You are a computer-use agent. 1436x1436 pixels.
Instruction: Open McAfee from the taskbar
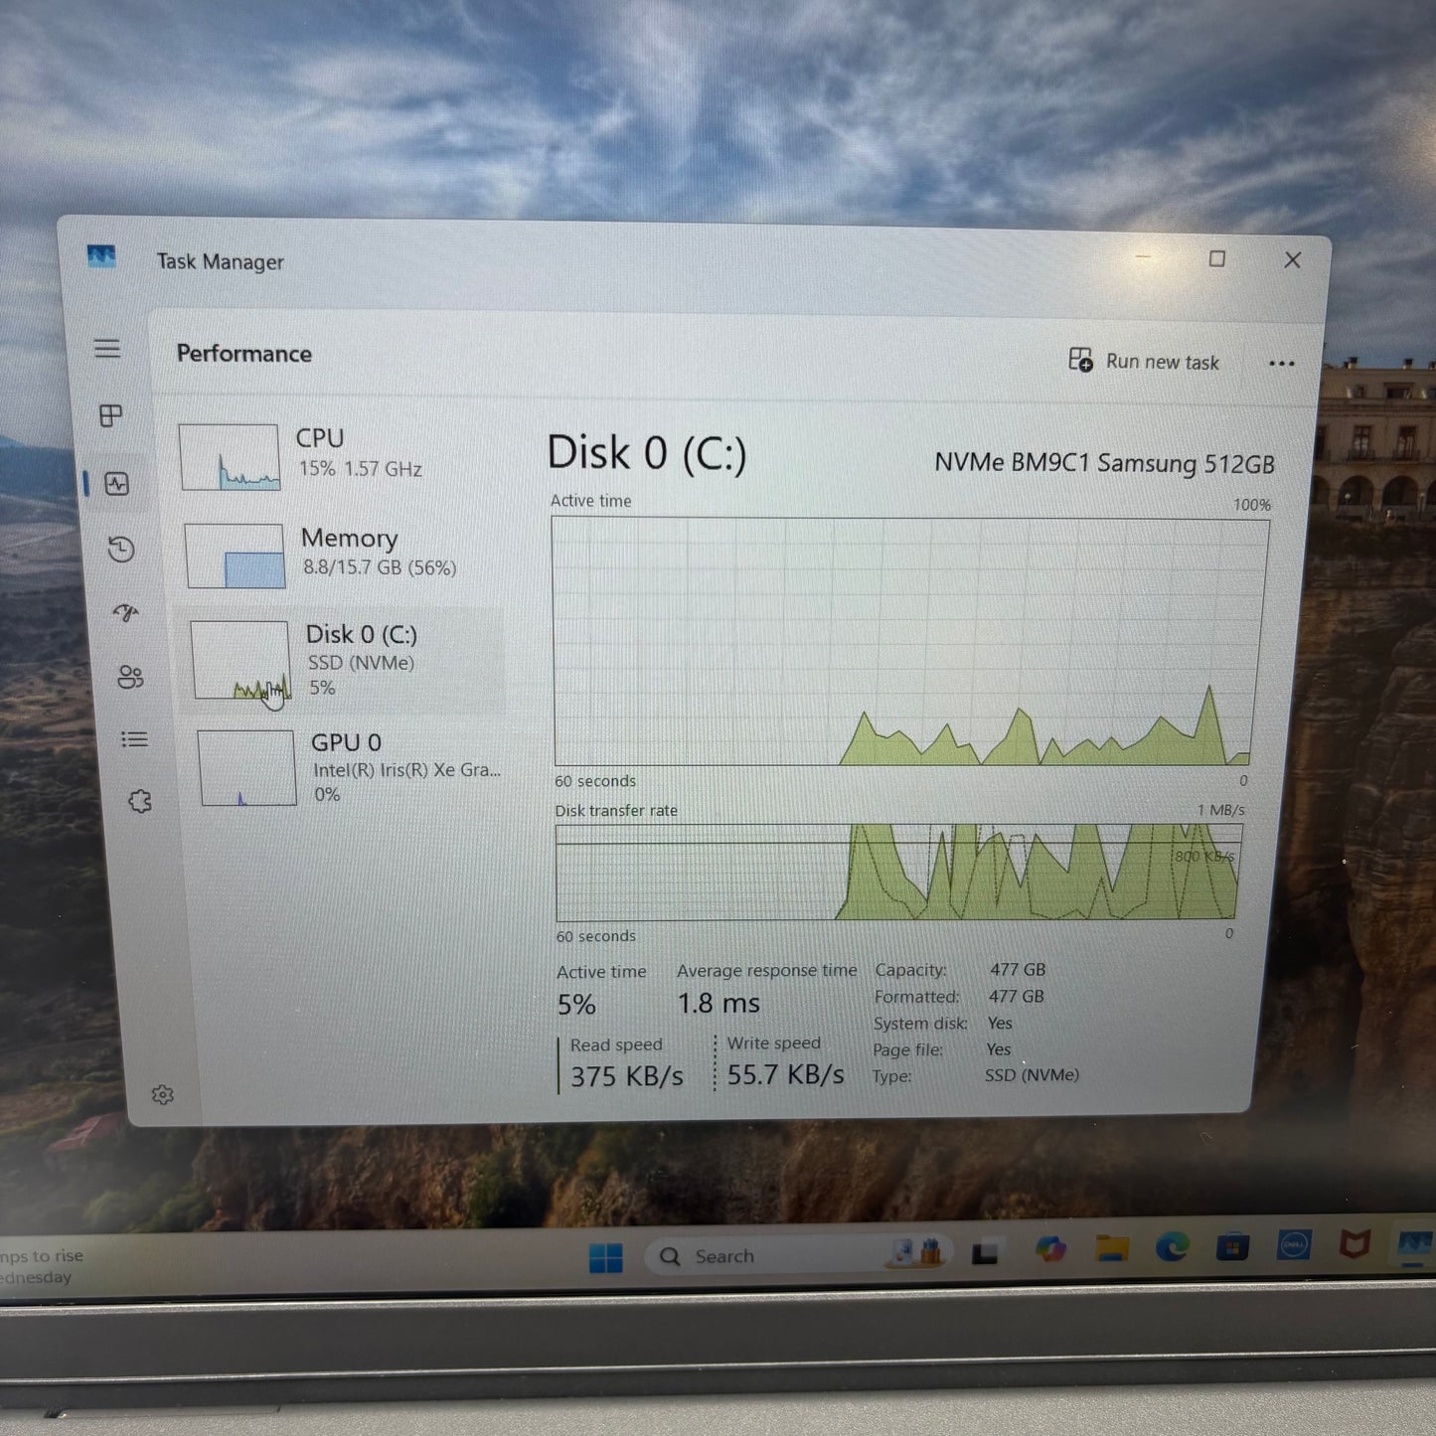tap(1355, 1243)
